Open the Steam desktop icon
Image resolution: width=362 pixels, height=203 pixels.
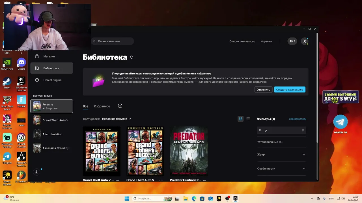pos(7,83)
